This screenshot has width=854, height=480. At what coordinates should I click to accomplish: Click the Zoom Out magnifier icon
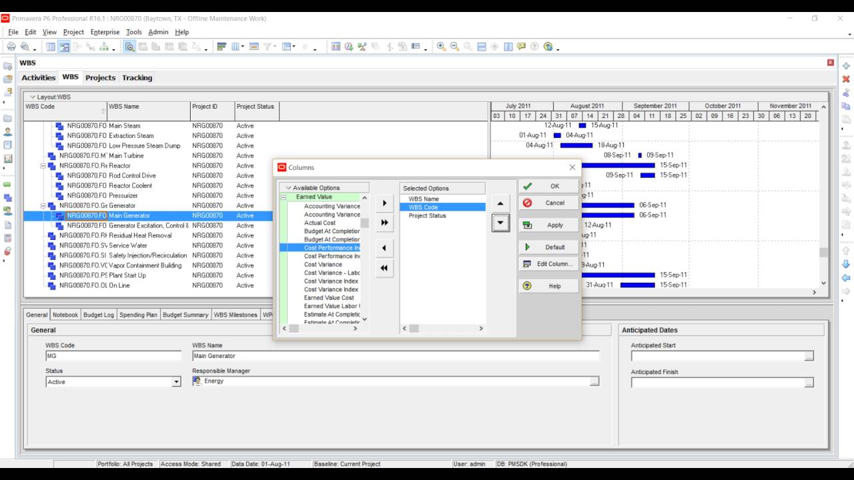[x=455, y=47]
